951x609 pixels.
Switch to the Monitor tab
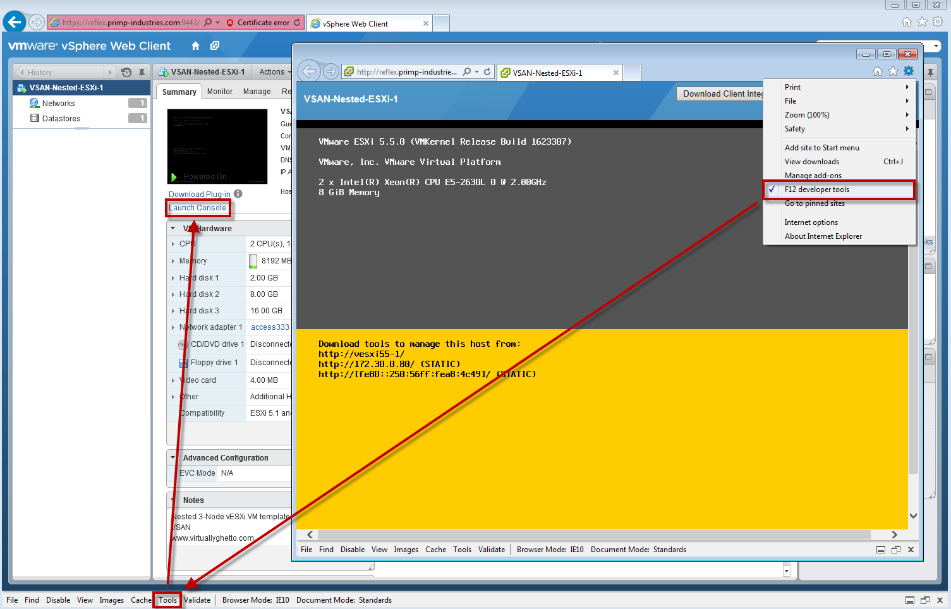[x=219, y=92]
